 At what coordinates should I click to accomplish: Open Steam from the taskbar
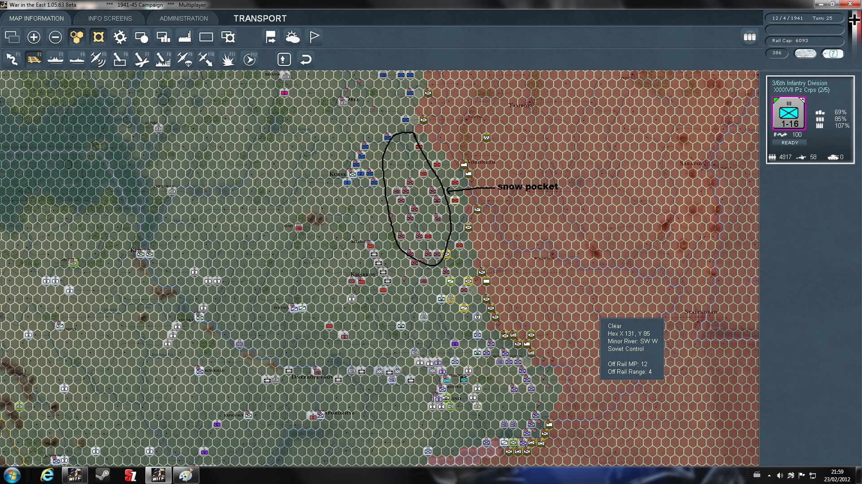coord(102,475)
